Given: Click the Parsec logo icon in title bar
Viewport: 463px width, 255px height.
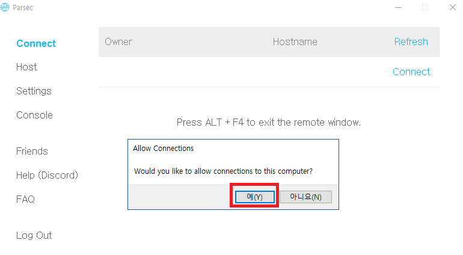Looking at the screenshot, I should [5, 7].
